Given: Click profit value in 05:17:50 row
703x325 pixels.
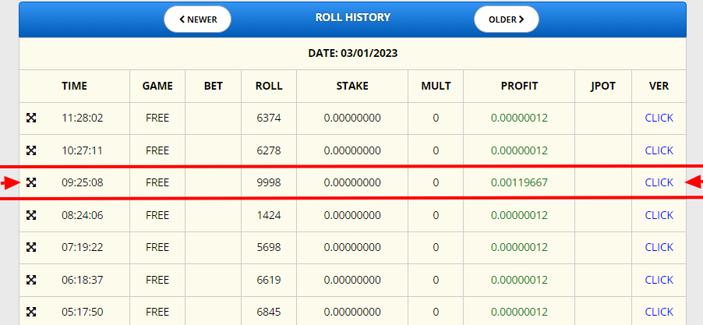Looking at the screenshot, I should [519, 312].
